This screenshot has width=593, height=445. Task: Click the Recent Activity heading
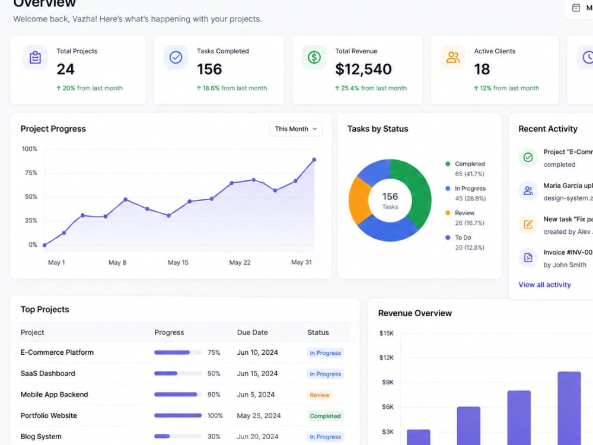(x=548, y=129)
